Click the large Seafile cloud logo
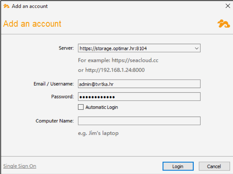 (224, 24)
